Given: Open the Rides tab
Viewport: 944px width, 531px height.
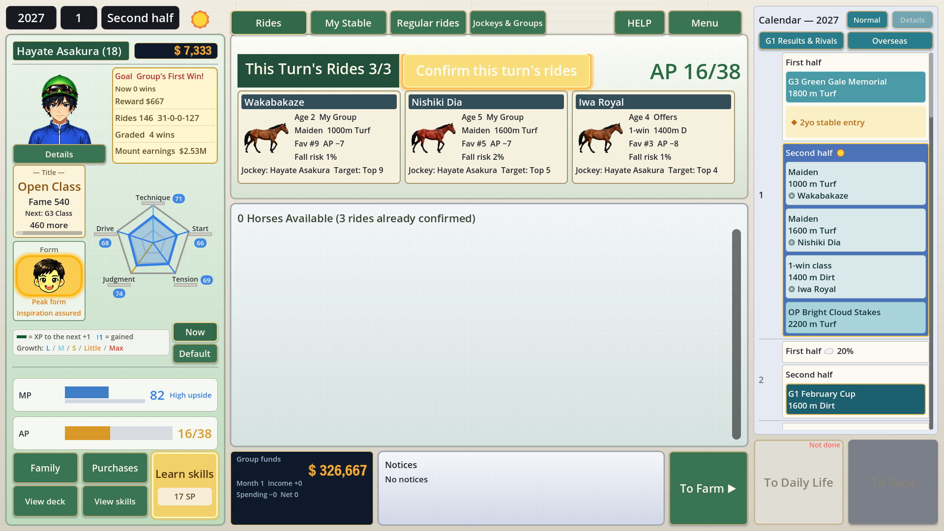Looking at the screenshot, I should (x=268, y=23).
